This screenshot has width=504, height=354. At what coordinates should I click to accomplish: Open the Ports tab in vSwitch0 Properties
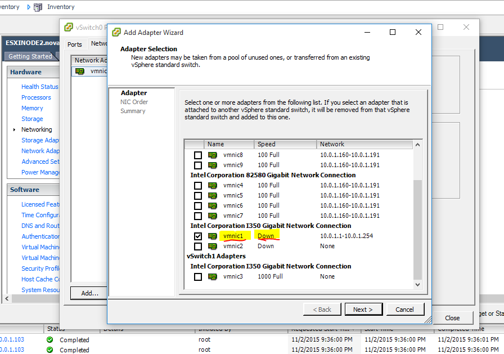click(x=75, y=44)
